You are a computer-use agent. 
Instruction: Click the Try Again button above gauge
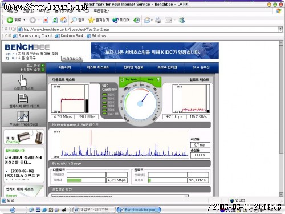(x=129, y=79)
